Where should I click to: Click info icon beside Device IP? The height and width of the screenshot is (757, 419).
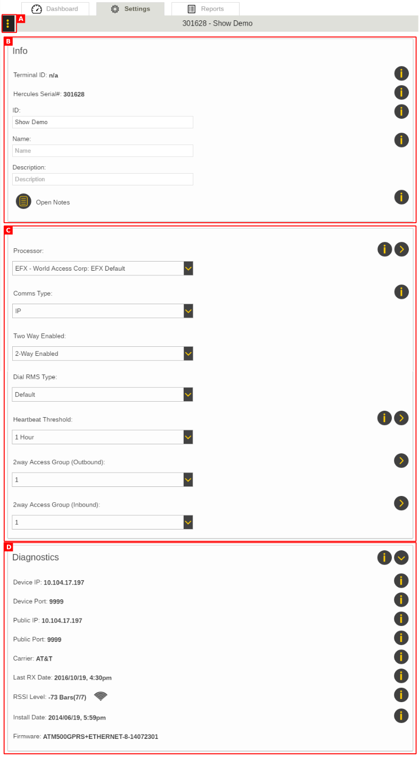(401, 581)
